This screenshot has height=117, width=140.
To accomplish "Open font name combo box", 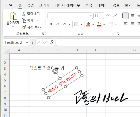I will pos(70,16).
